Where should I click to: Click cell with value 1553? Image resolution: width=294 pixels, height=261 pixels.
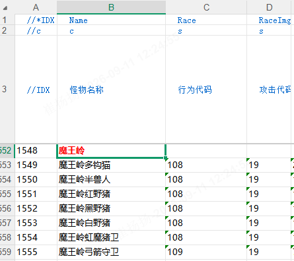tap(36, 223)
